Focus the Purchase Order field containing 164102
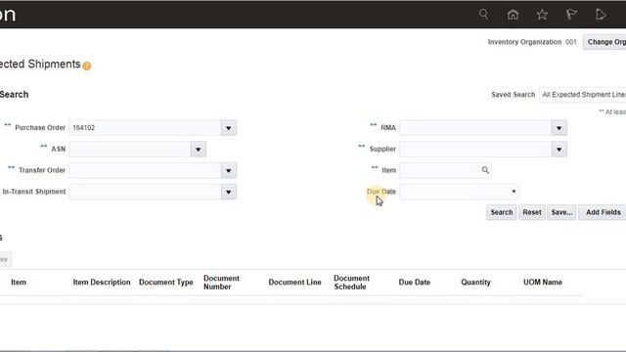 pyautogui.click(x=145, y=128)
